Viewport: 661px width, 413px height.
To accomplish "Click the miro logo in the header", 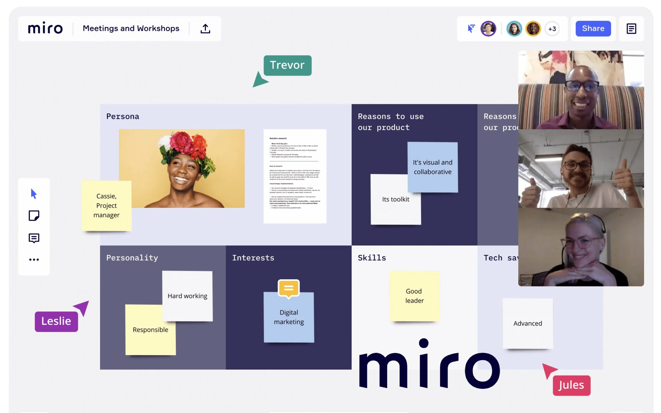I will click(45, 28).
